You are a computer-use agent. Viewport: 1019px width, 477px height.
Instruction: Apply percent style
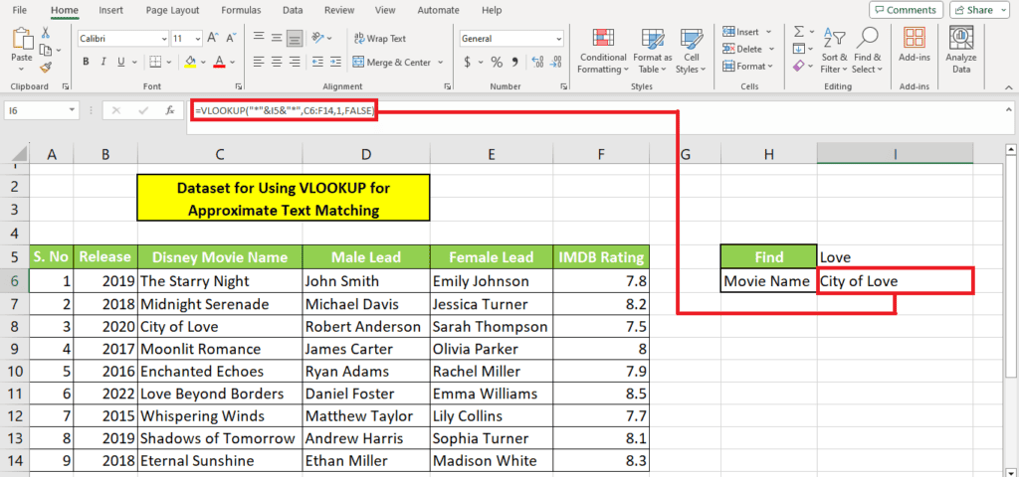click(497, 63)
